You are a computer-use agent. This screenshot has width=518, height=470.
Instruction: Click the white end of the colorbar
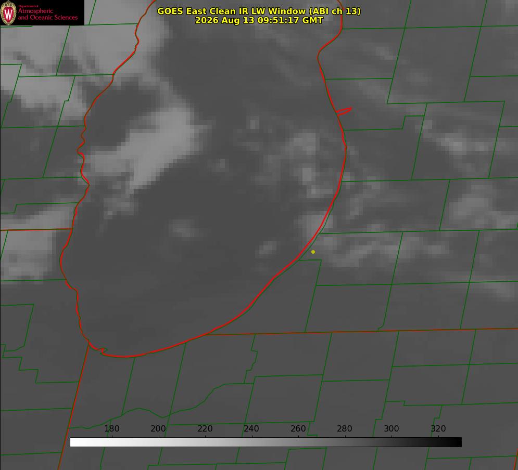pyautogui.click(x=76, y=442)
